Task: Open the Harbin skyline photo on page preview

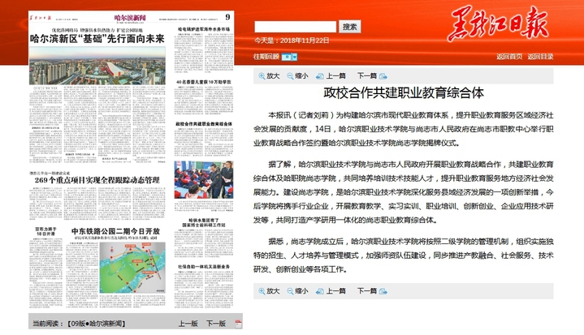Action: point(97,66)
